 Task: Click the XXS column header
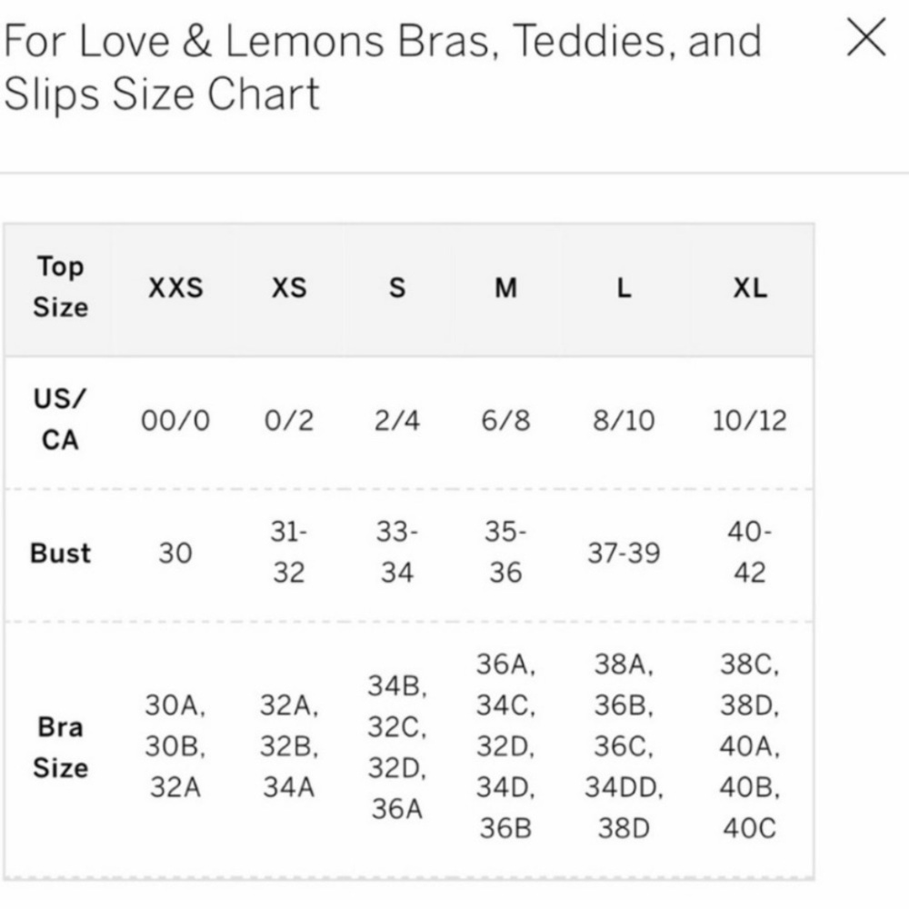tap(175, 288)
